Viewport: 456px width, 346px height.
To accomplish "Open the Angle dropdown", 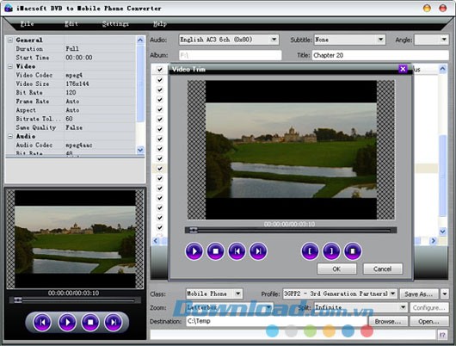I will (x=444, y=40).
